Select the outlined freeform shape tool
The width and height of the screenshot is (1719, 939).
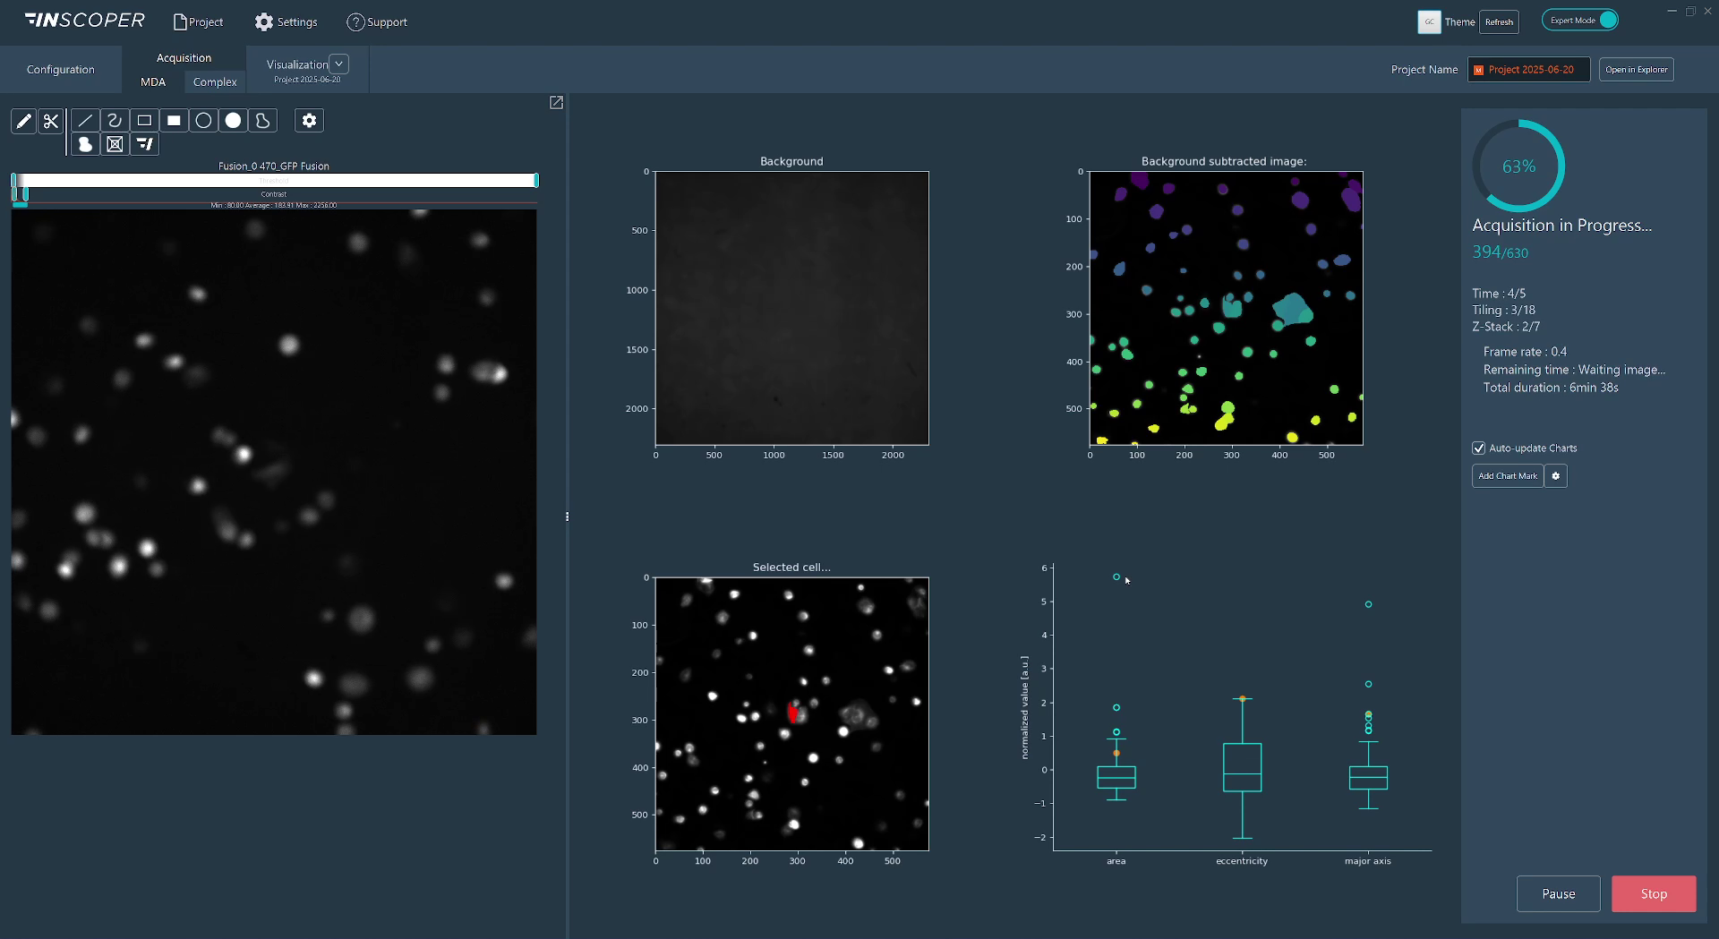[x=262, y=120]
